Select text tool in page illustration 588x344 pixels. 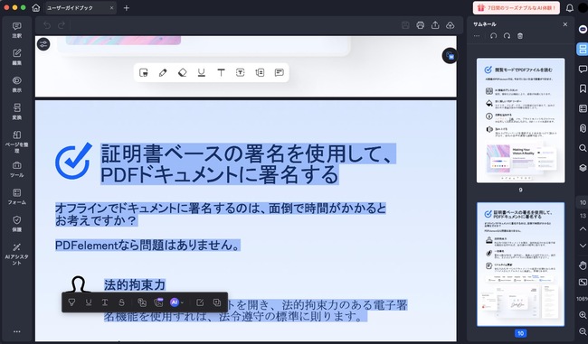pos(221,72)
